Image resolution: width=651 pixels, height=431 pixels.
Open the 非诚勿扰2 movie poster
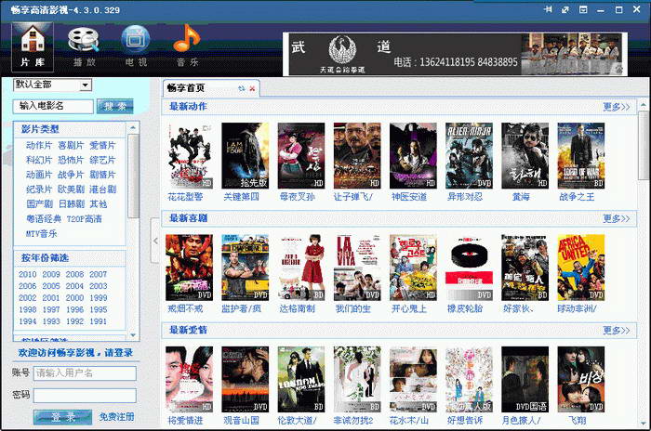click(x=357, y=380)
